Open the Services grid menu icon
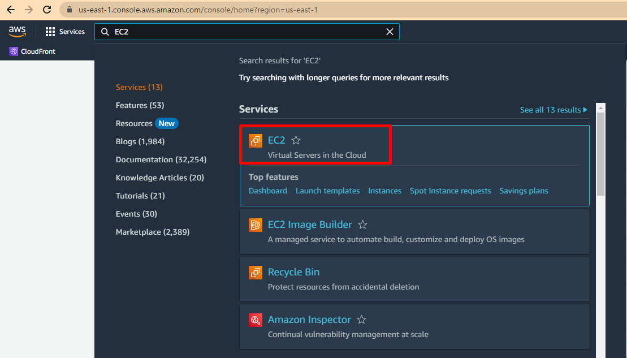This screenshot has height=358, width=627. 50,32
